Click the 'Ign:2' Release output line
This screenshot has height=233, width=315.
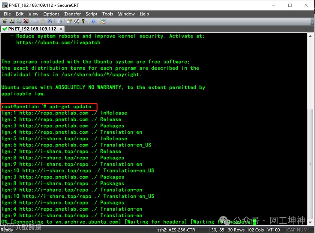62,119
